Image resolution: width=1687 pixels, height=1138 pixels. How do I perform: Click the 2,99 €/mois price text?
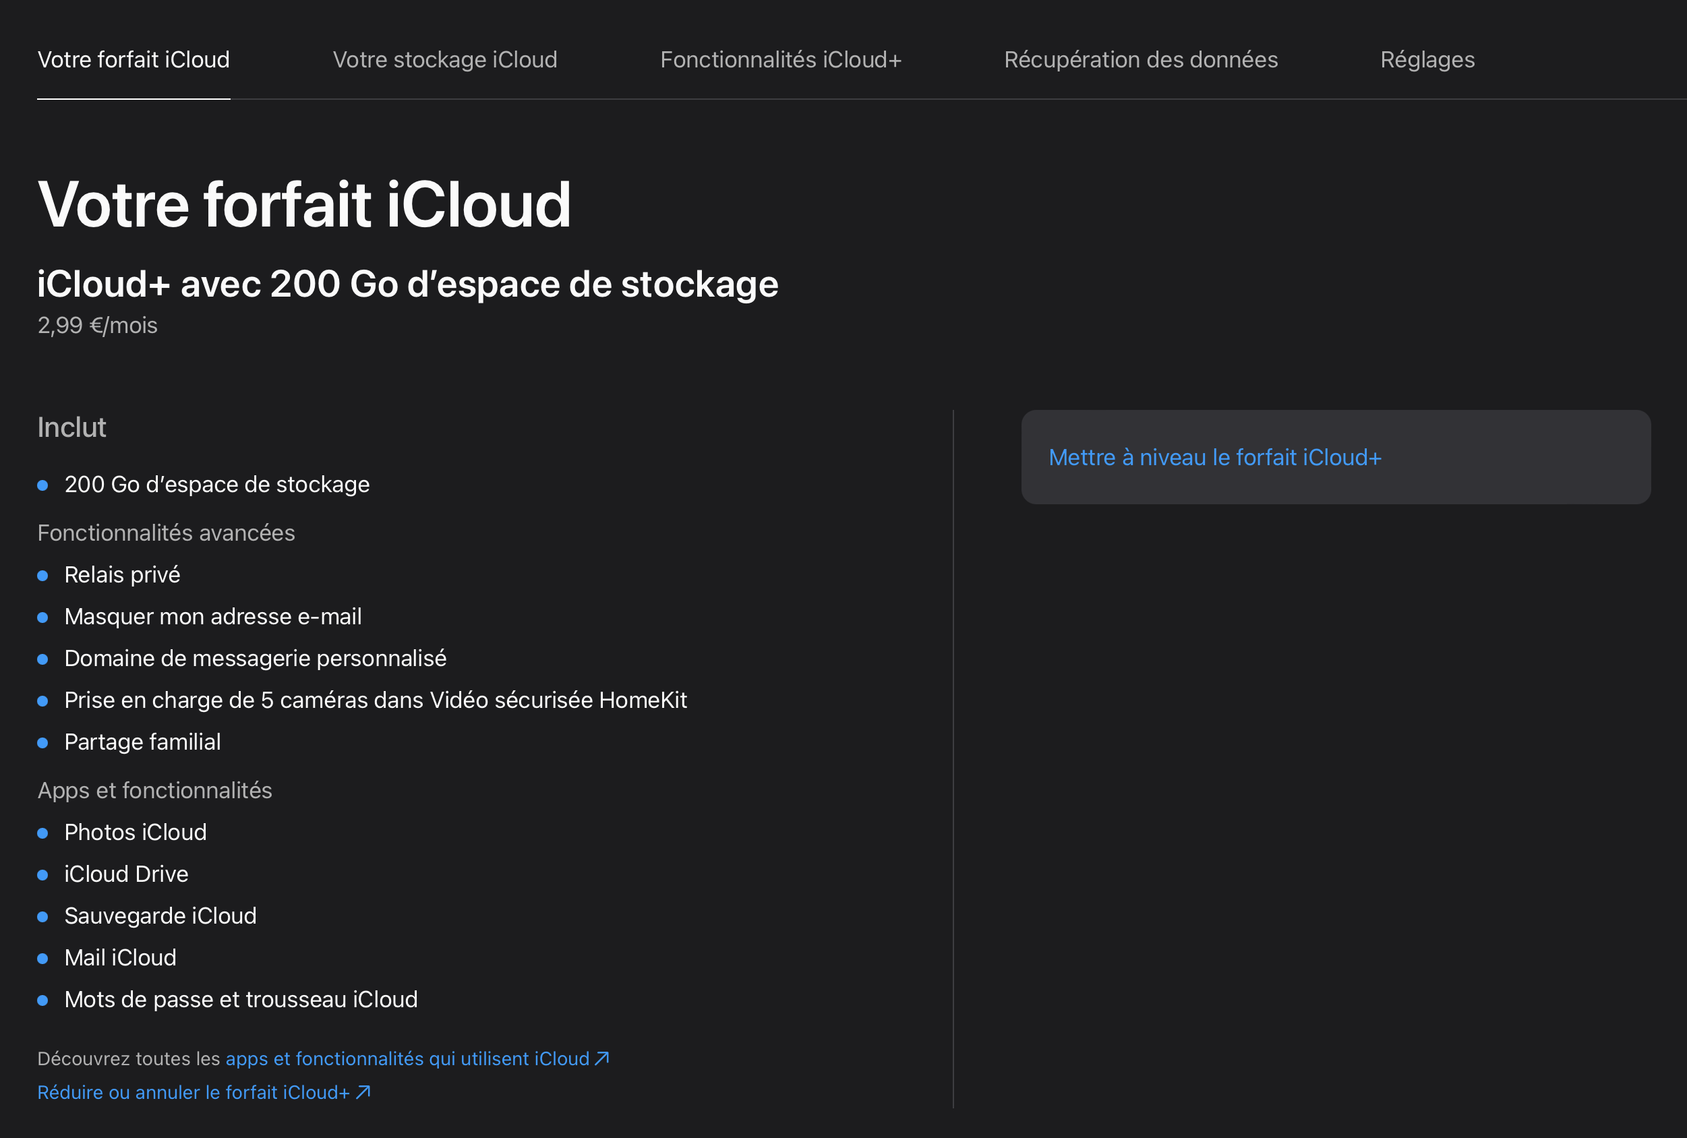click(97, 325)
